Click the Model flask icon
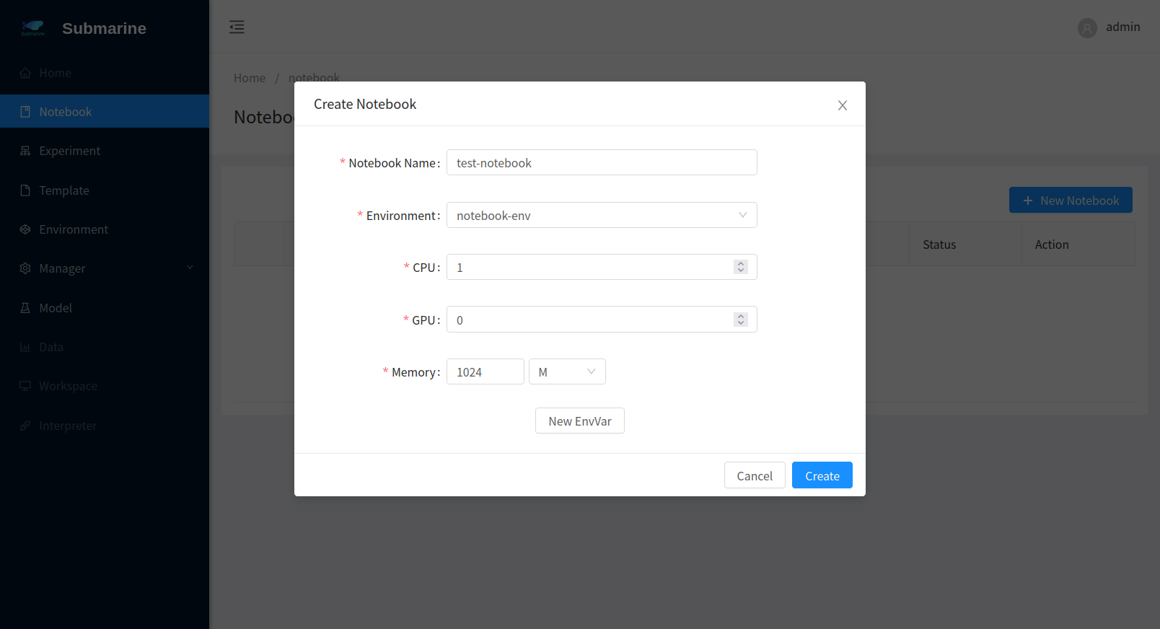 [25, 308]
